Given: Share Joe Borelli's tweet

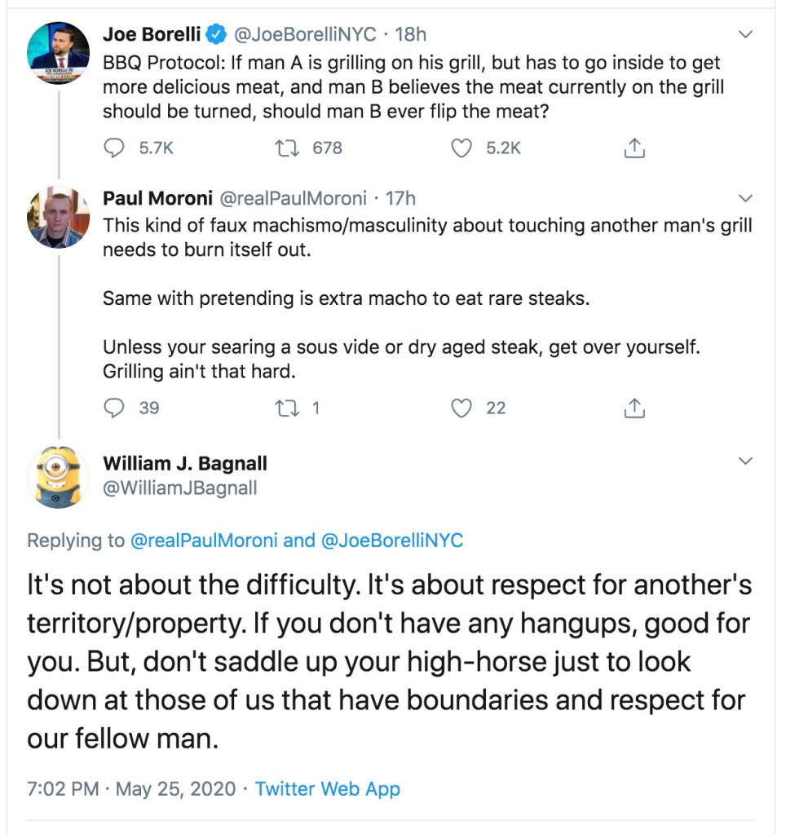Looking at the screenshot, I should pyautogui.click(x=634, y=148).
